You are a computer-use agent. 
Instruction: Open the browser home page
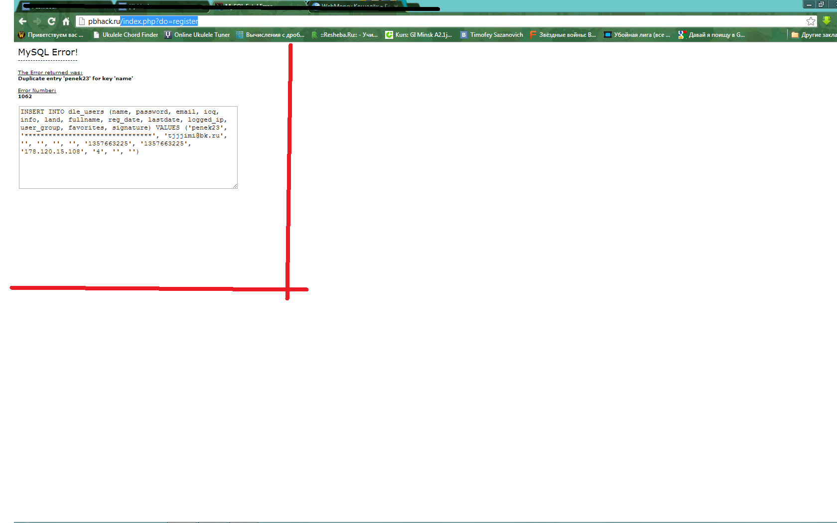tap(66, 21)
